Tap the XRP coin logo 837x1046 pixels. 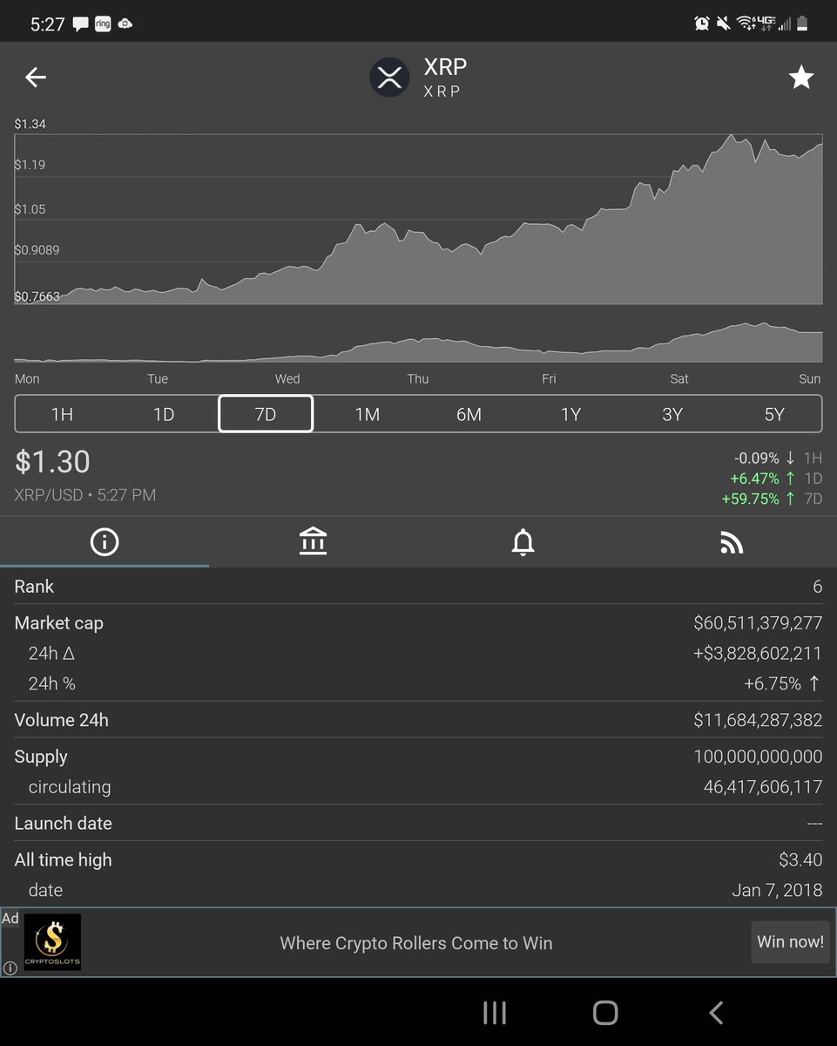coord(389,77)
